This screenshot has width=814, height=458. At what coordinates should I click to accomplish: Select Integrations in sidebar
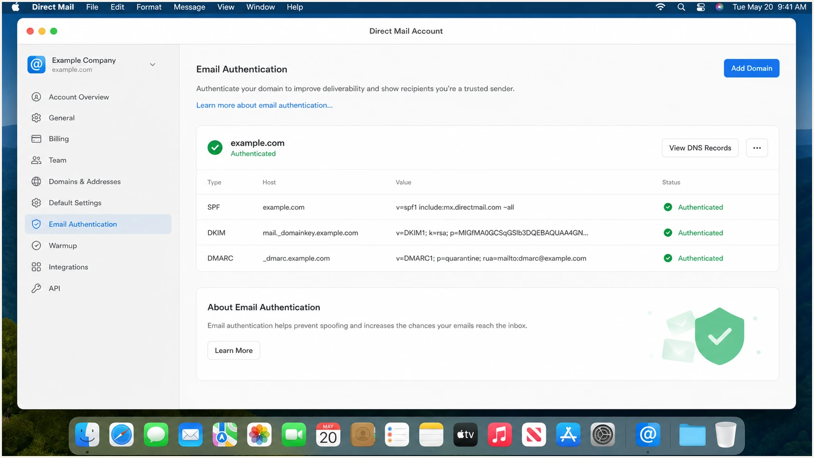pos(98,267)
